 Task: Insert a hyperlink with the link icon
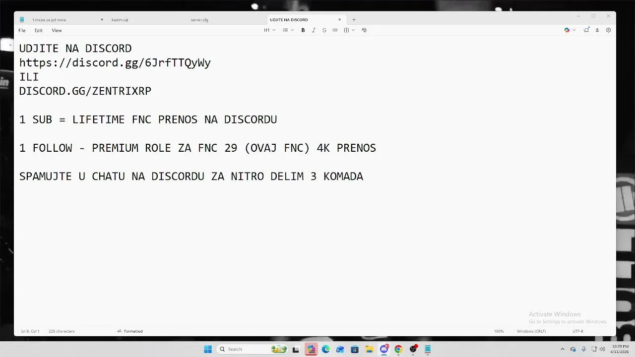335,30
